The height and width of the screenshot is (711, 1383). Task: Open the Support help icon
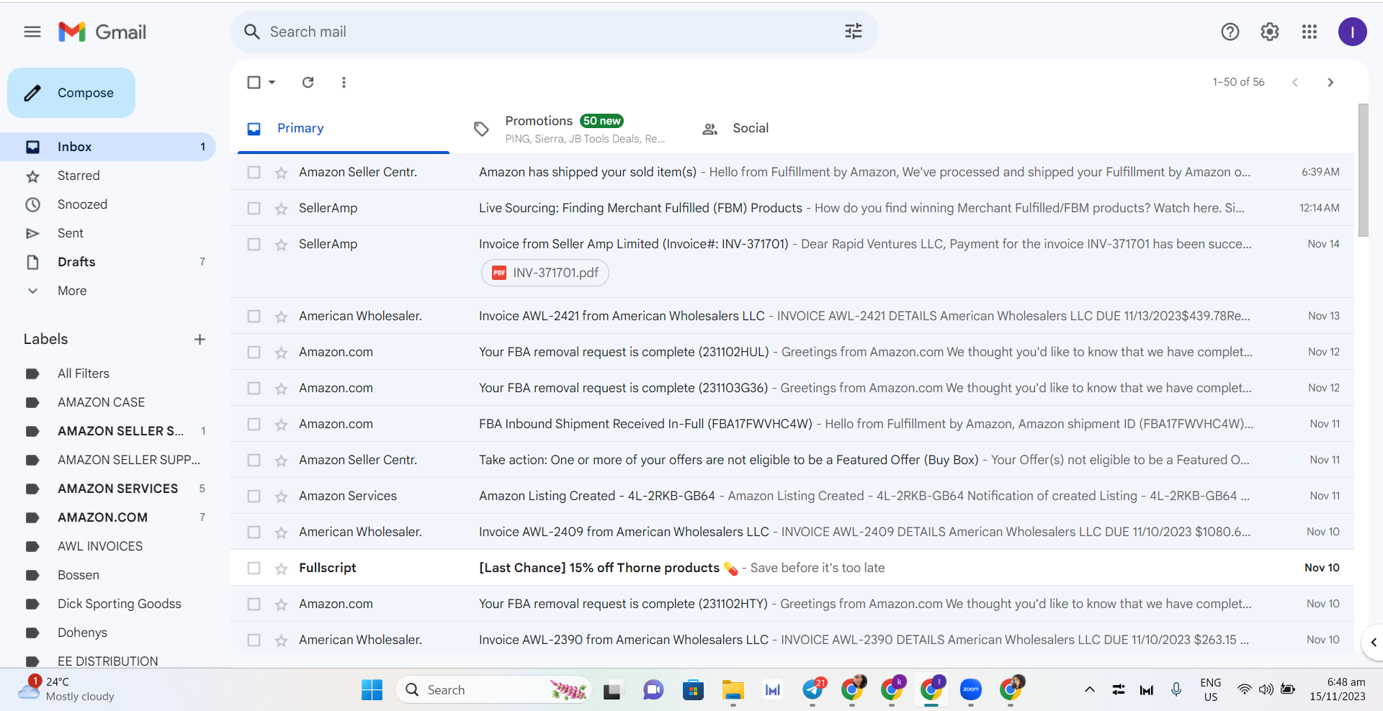point(1230,32)
